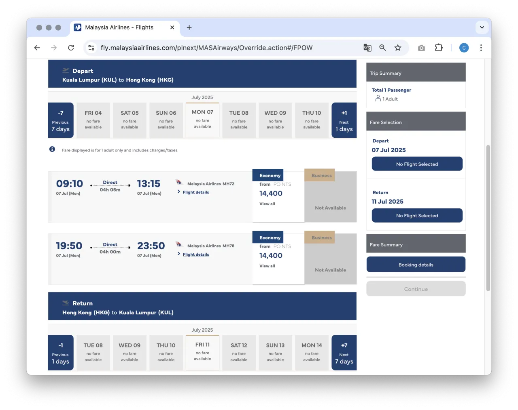Screen dimensions: 518x410
Task: Open Chrome three-dot menu
Action: [x=481, y=48]
